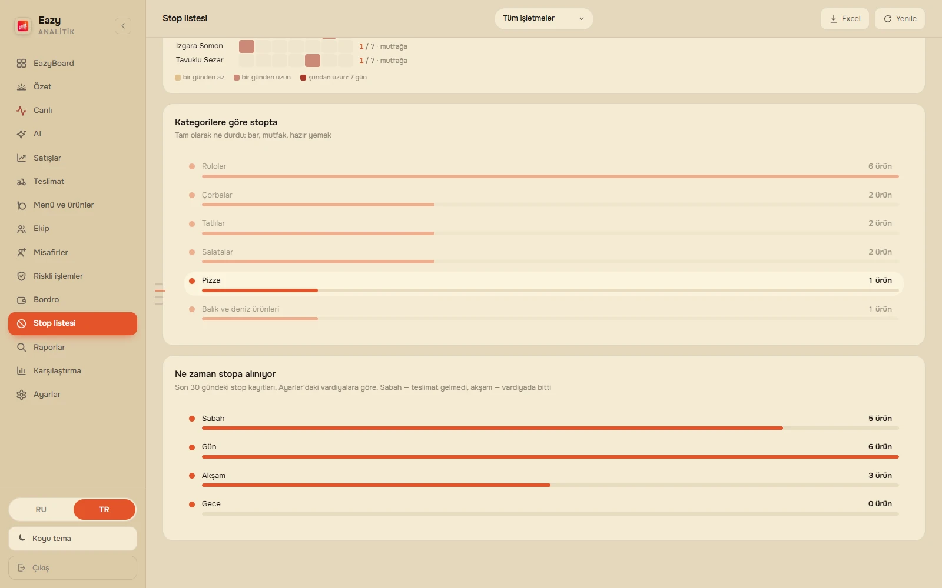Click şundan uzun: 7 gün legend swatch
This screenshot has height=588, width=942.
click(303, 78)
